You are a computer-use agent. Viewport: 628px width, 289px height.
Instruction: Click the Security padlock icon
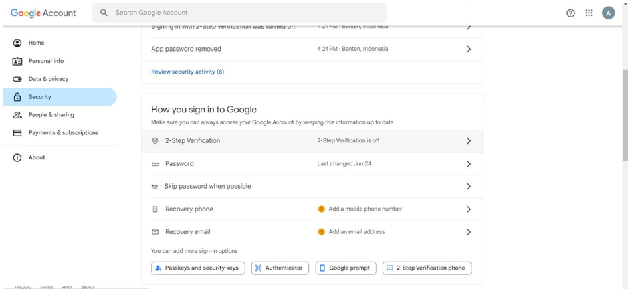17,97
